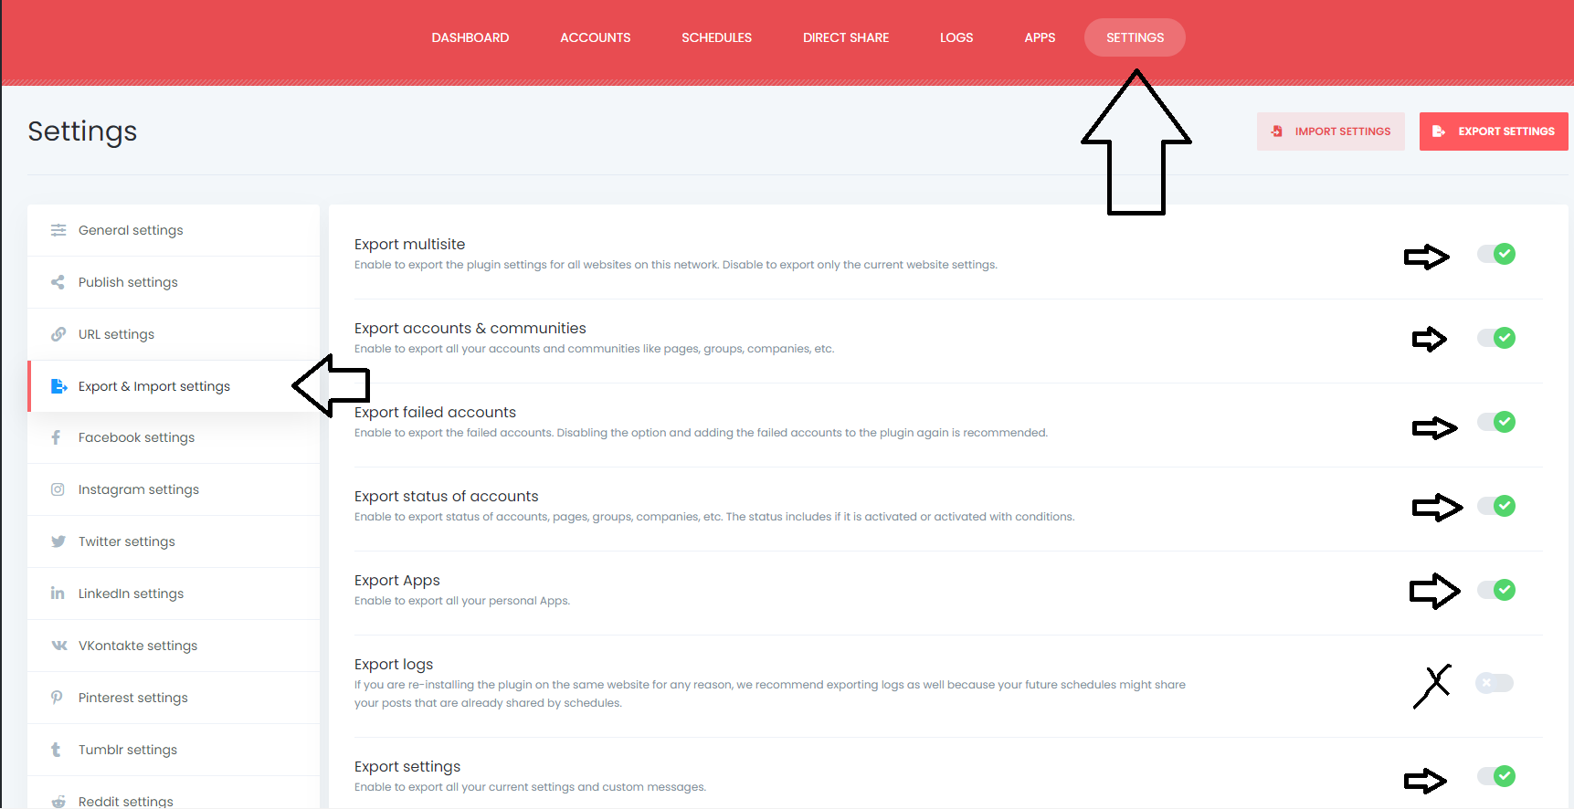The width and height of the screenshot is (1574, 809).
Task: Select Export & Import settings sidebar item
Action: [x=154, y=386]
